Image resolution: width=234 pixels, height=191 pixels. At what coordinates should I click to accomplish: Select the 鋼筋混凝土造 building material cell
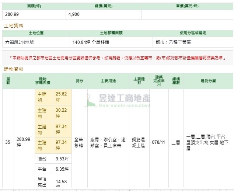(x=139, y=142)
